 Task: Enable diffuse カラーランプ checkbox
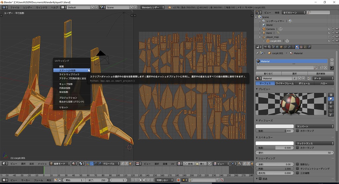(297, 131)
